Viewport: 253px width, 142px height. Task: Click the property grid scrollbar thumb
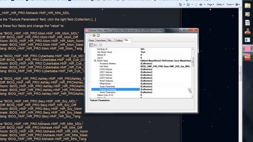193,62
